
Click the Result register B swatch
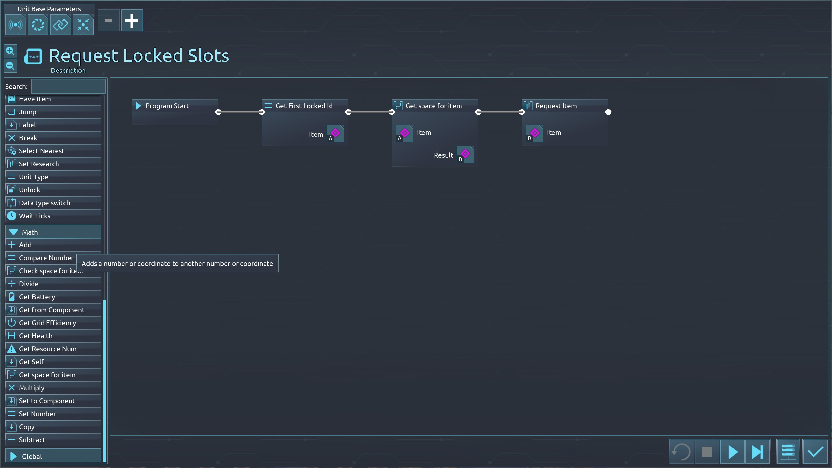465,155
